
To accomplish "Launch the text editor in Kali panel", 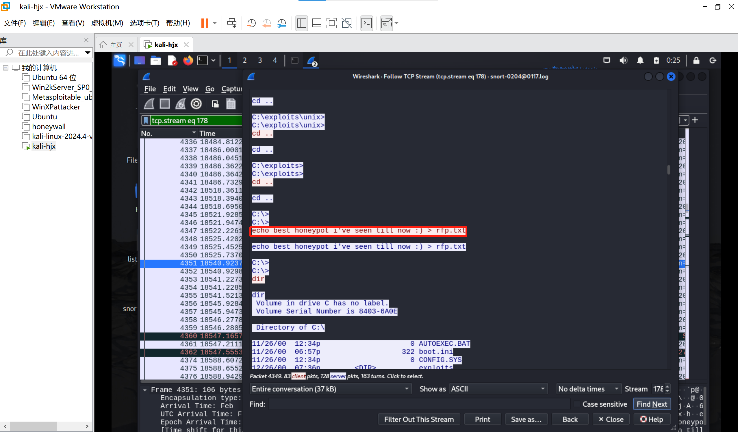I will [172, 61].
